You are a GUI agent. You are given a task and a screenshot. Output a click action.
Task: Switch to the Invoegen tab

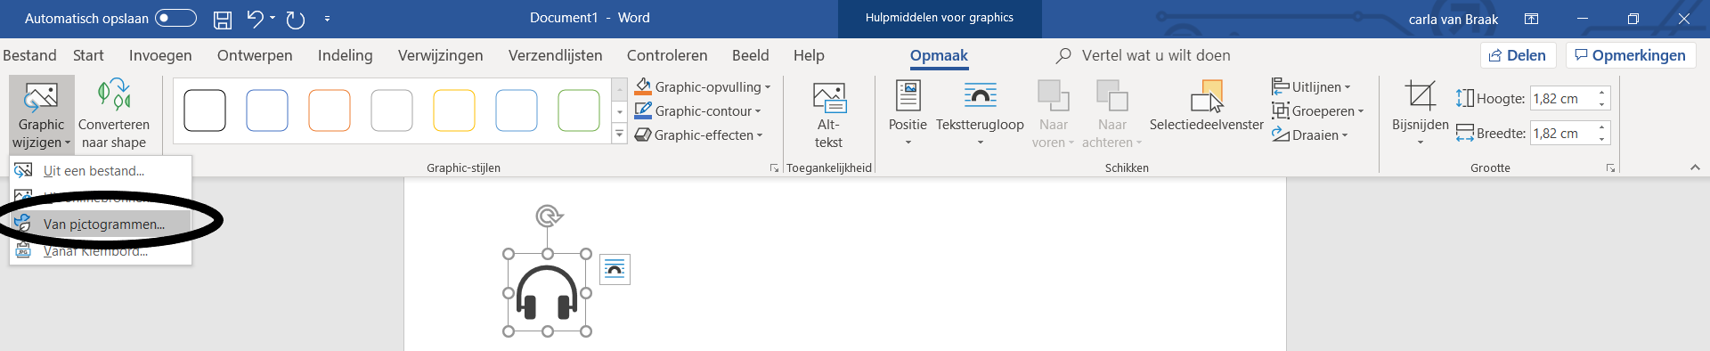tap(160, 55)
